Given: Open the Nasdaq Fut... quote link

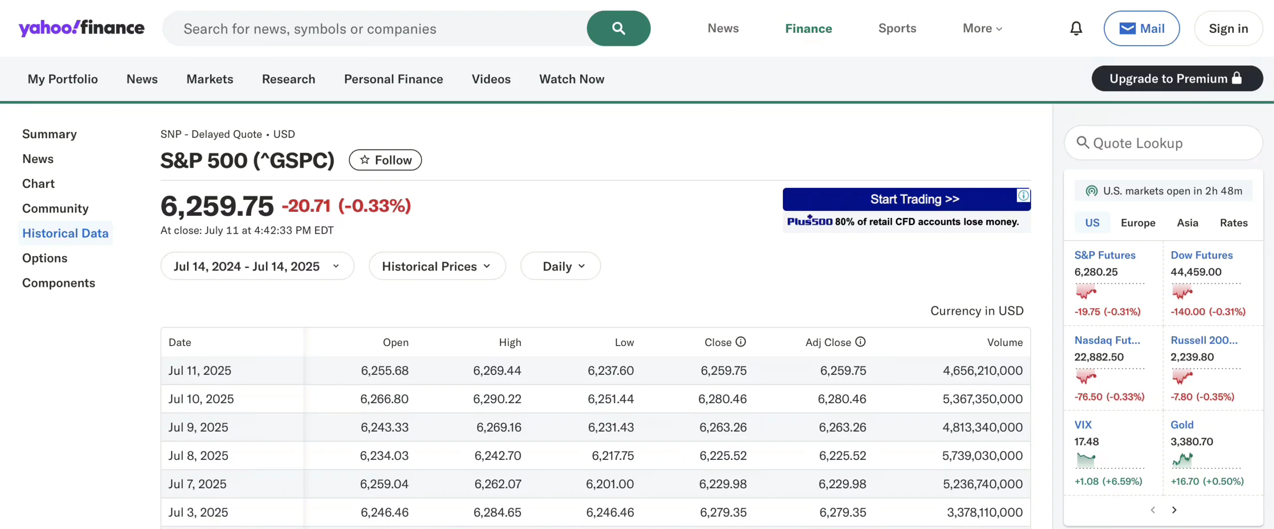Looking at the screenshot, I should (x=1107, y=340).
